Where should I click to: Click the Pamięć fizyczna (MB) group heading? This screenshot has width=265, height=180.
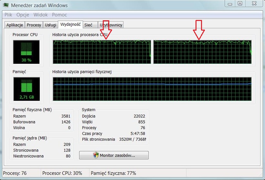click(32, 110)
